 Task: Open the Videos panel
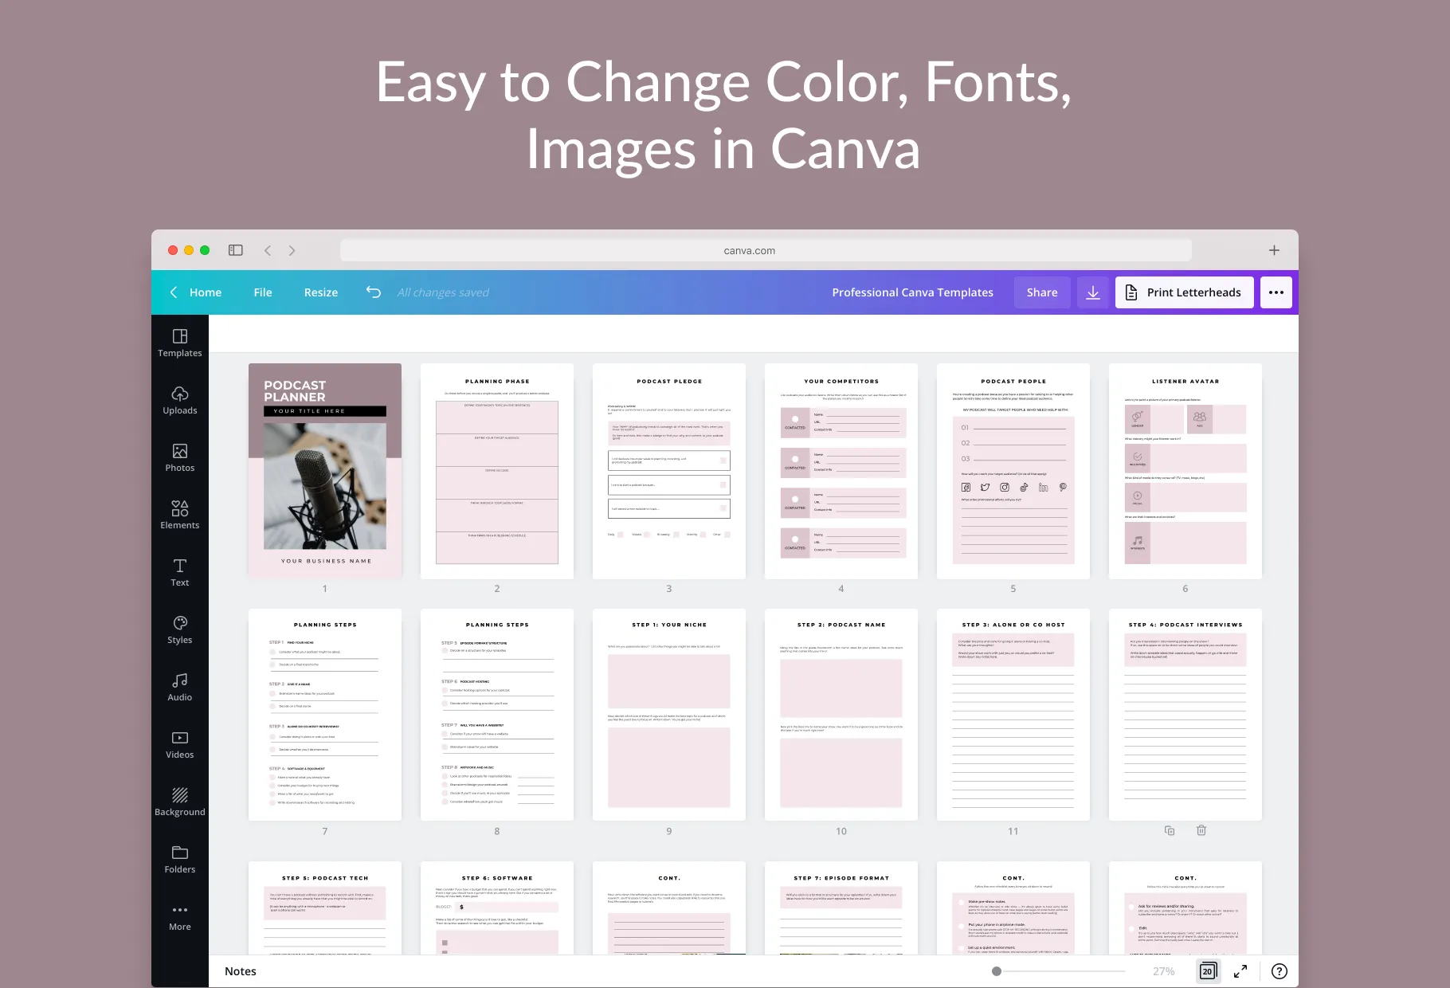[x=180, y=745]
